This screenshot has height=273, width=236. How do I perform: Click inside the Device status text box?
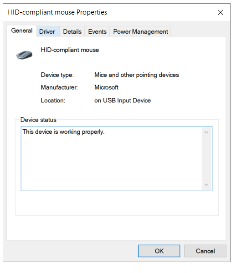[117, 158]
